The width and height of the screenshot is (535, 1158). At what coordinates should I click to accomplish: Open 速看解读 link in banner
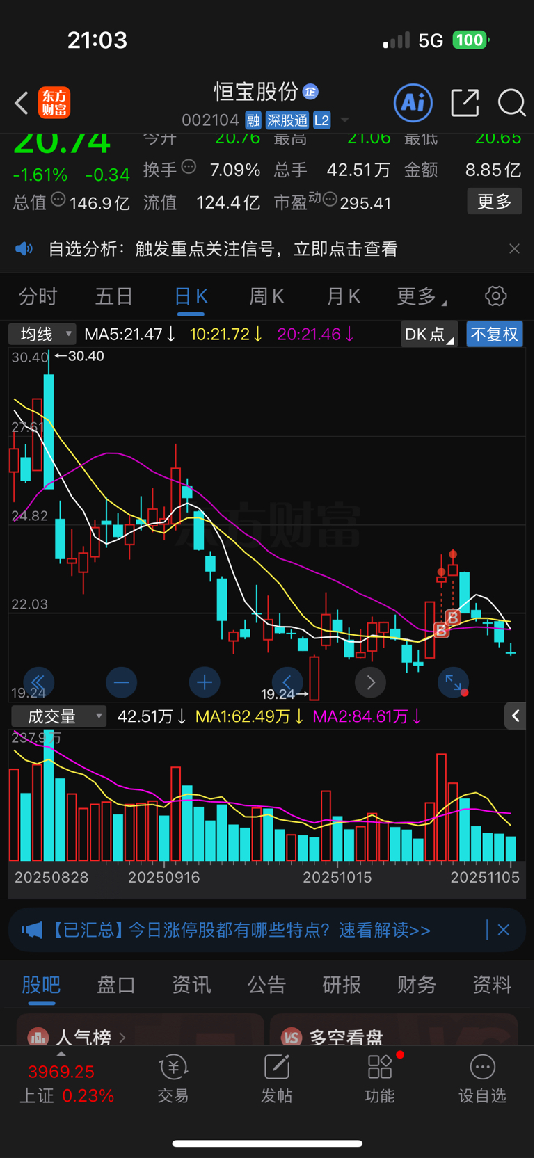(385, 930)
